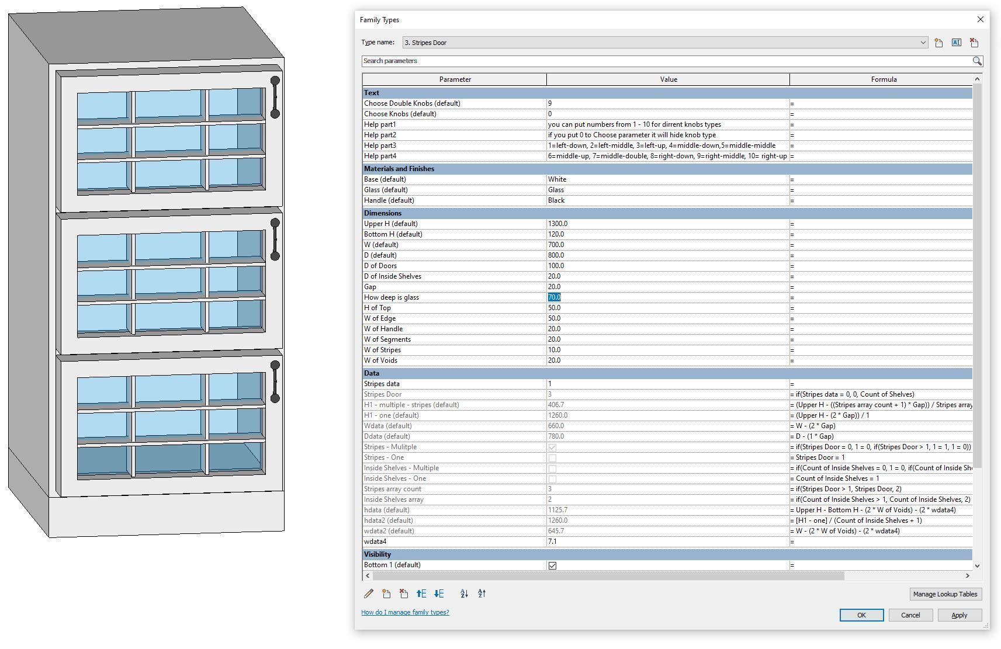Screen dimensions: 1001x649
Task: Click the Visibility group header
Action: click(x=667, y=554)
